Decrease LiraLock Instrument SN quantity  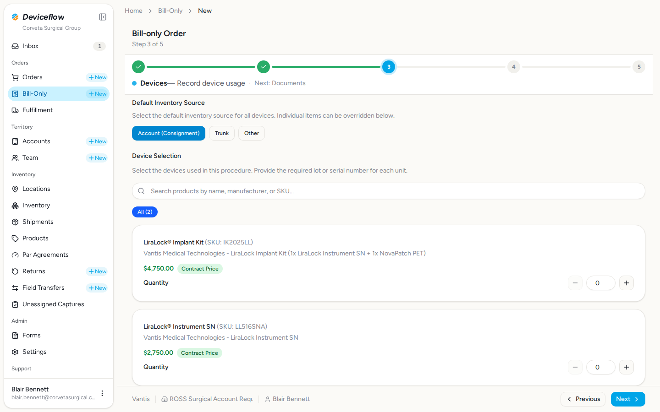[575, 367]
